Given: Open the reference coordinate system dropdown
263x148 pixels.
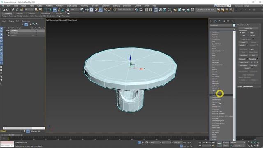Looking at the screenshot, I should (x=75, y=10).
